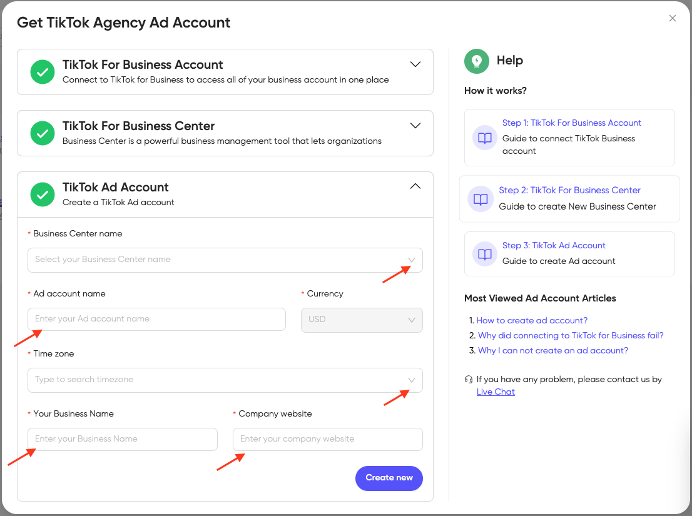Image resolution: width=692 pixels, height=516 pixels.
Task: Open the Currency dropdown showing USD
Action: (x=412, y=320)
